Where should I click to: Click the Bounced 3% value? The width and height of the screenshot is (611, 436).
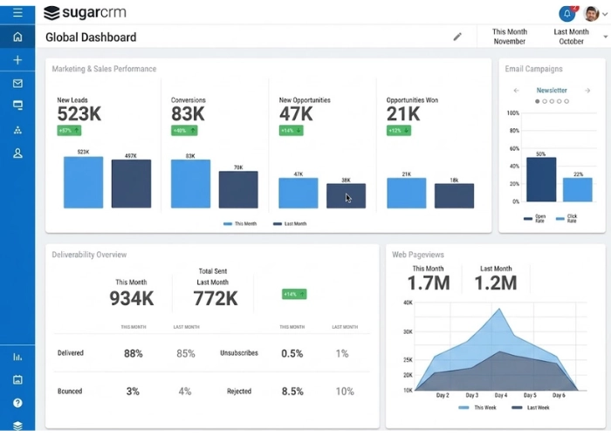coord(133,392)
